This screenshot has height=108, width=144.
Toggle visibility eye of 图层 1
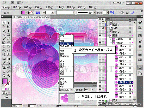pos(100,35)
